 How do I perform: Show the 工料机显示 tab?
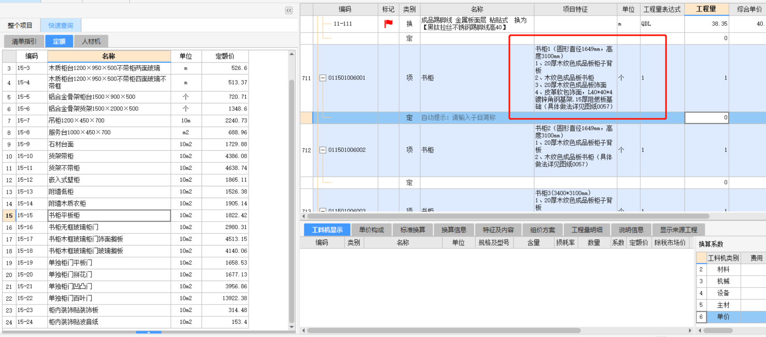[x=327, y=230]
